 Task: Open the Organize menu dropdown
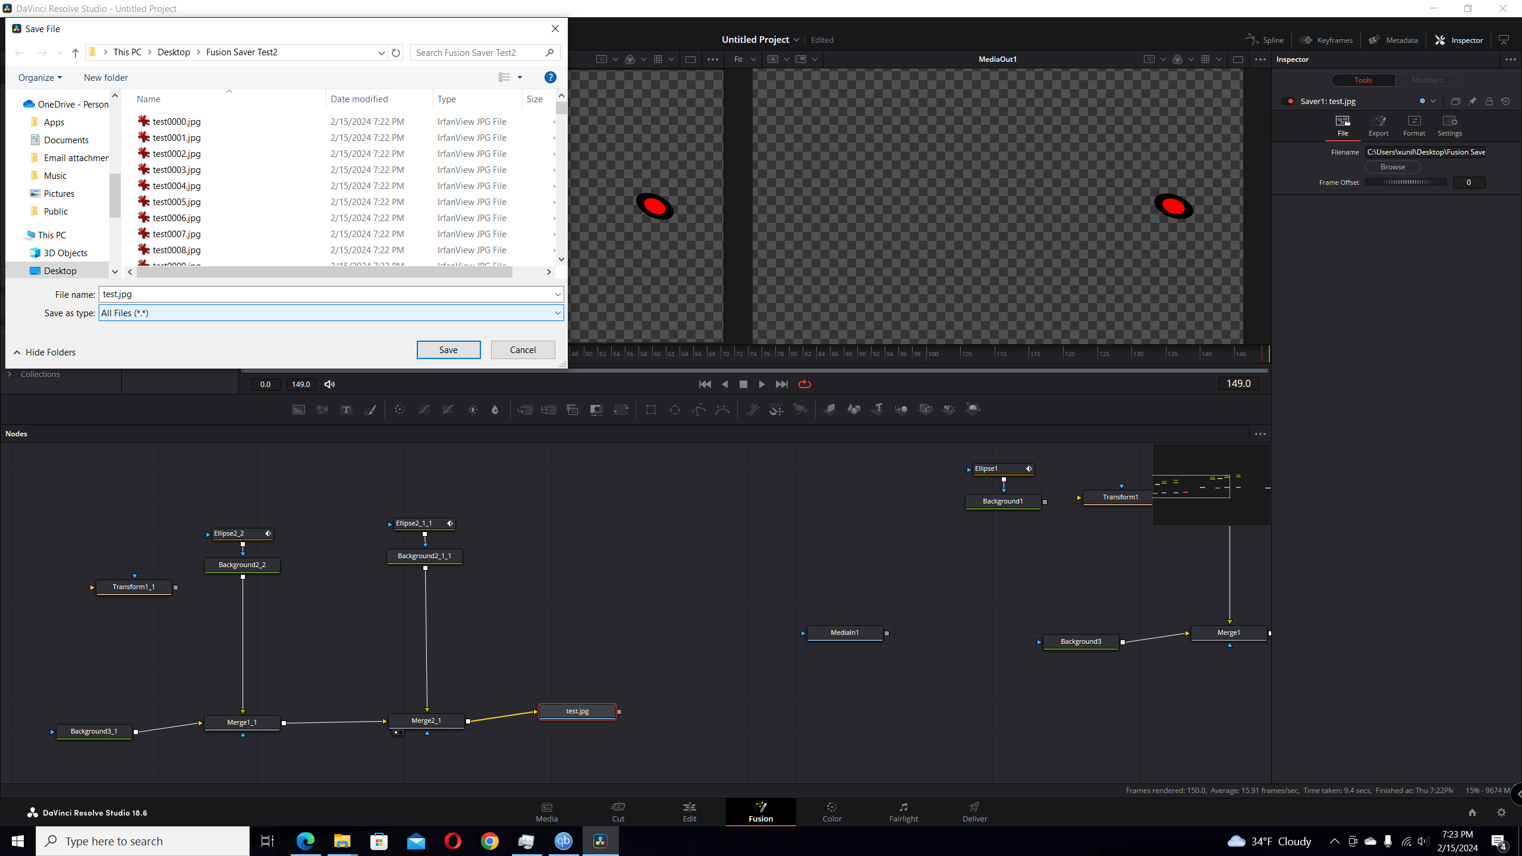[40, 78]
